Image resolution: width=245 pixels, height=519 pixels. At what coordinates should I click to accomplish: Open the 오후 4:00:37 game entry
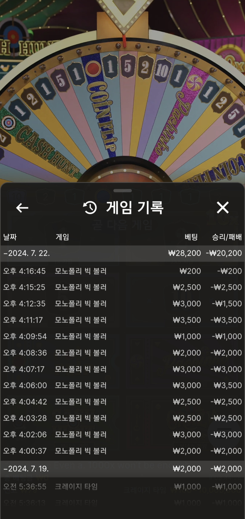point(123,451)
